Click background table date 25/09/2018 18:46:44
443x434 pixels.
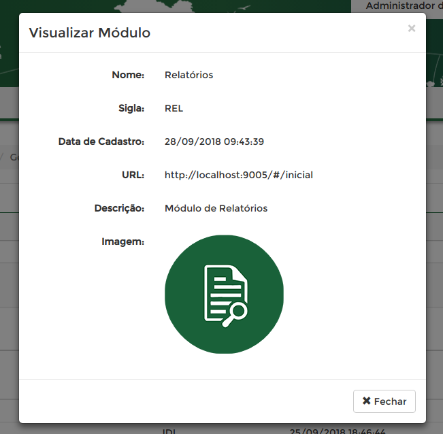pyautogui.click(x=338, y=431)
